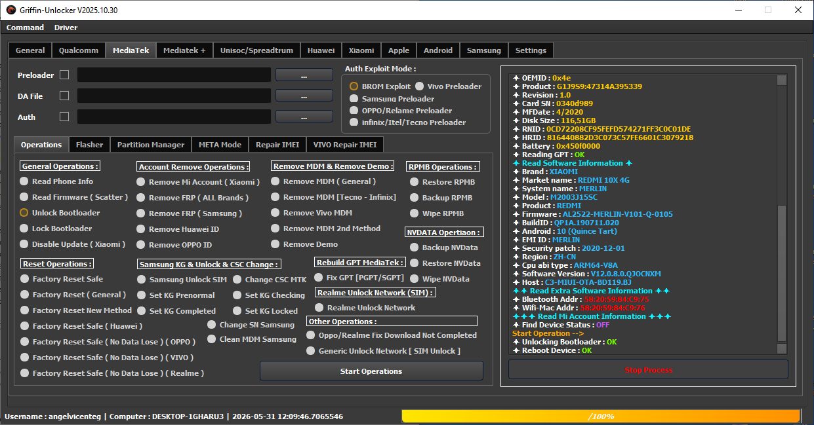814x425 pixels.
Task: Choose the Backup RPMB option
Action: [x=441, y=198]
